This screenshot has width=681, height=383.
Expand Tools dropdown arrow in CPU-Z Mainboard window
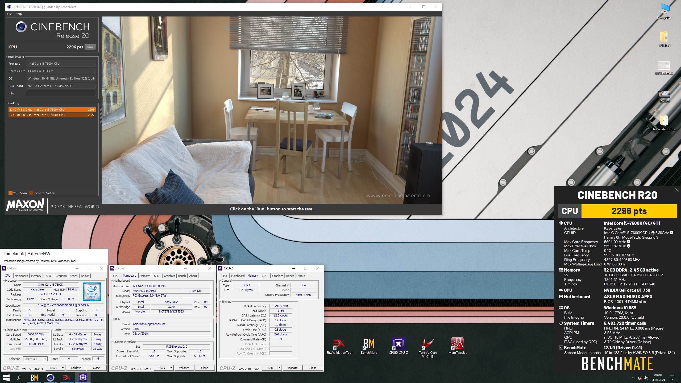pyautogui.click(x=171, y=368)
